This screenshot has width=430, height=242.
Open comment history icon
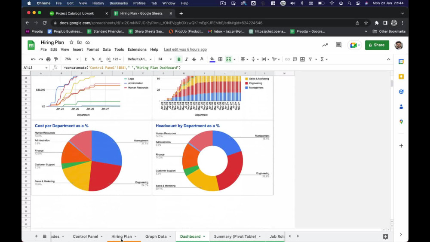(x=339, y=45)
